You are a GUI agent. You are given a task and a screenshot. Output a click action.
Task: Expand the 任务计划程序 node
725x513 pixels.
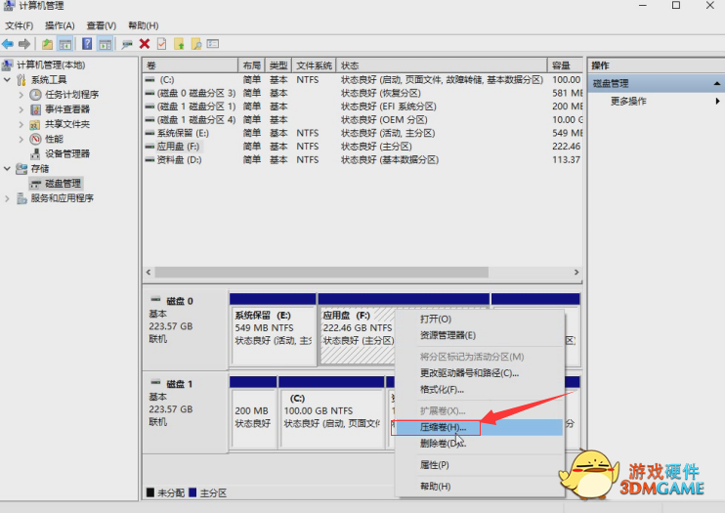(x=21, y=95)
